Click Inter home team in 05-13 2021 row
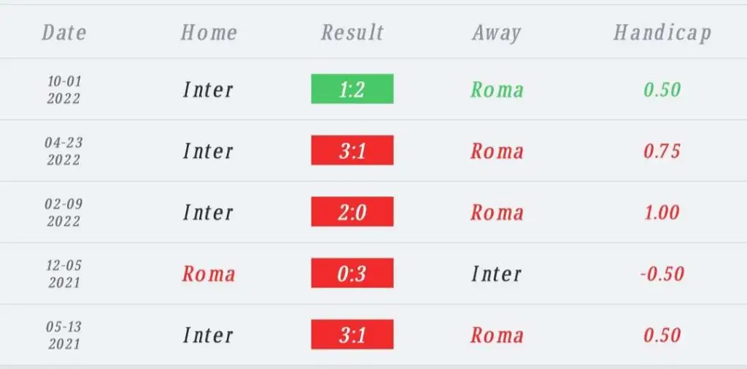The height and width of the screenshot is (369, 747). click(x=208, y=336)
